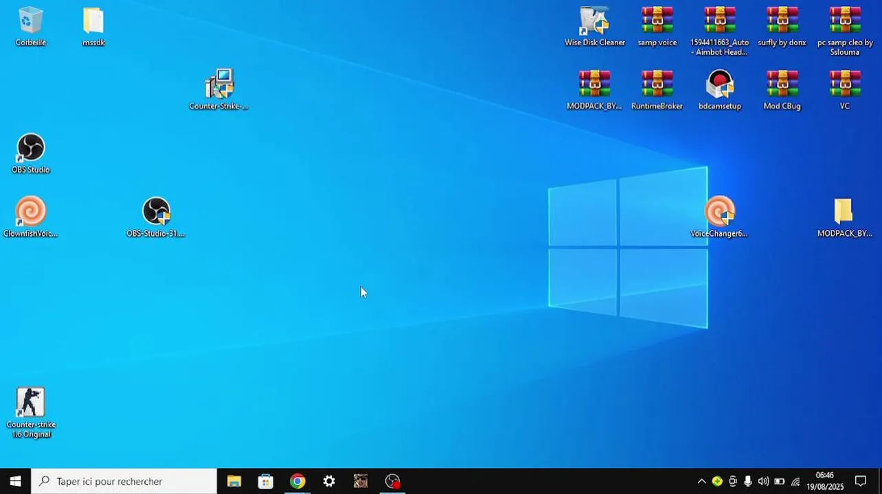Select the Counter-Strike installer icon
Image resolution: width=882 pixels, height=494 pixels.
point(218,89)
